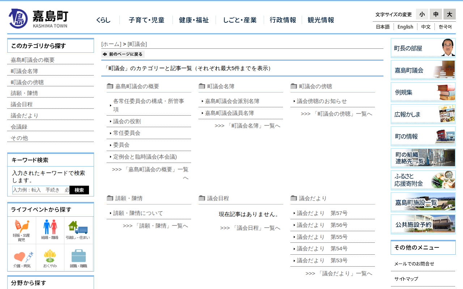Switch language to 한국어

click(445, 27)
